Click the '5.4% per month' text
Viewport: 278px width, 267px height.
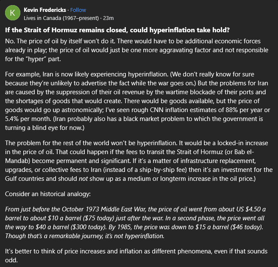click(x=28, y=119)
